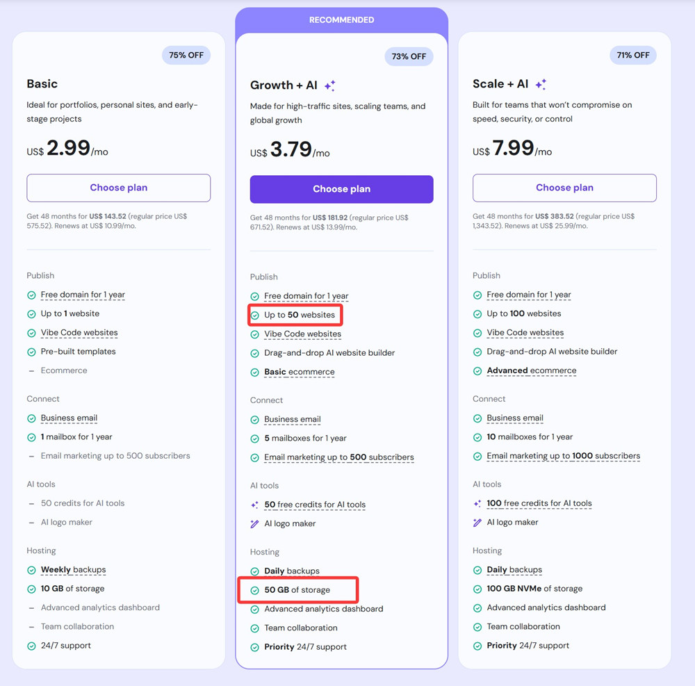Click Email marketing up to 1000 subscribers link
Viewport: 695px width, 686px height.
pyautogui.click(x=563, y=456)
